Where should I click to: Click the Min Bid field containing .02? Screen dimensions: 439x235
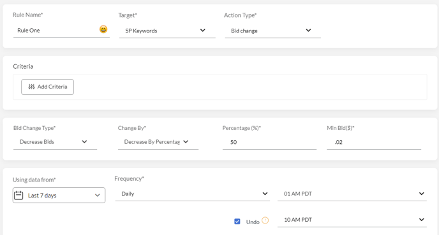[374, 142]
